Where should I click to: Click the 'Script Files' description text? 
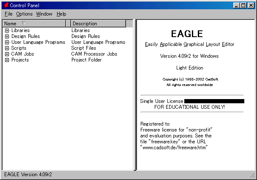click(84, 48)
